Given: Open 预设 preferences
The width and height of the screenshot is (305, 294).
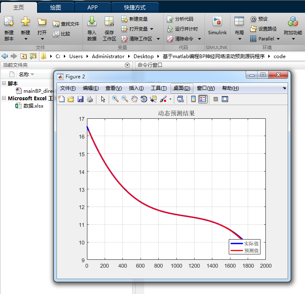Looking at the screenshot, I should tap(259, 19).
